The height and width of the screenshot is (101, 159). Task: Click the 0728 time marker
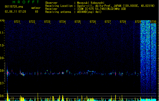(x=123, y=22)
